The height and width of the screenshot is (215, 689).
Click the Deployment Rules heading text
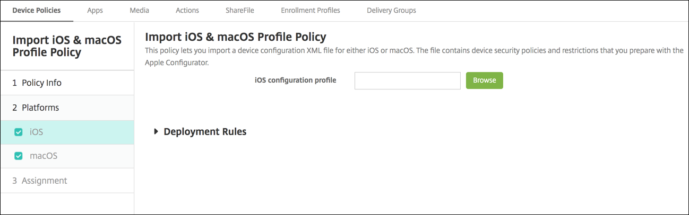[x=205, y=131]
